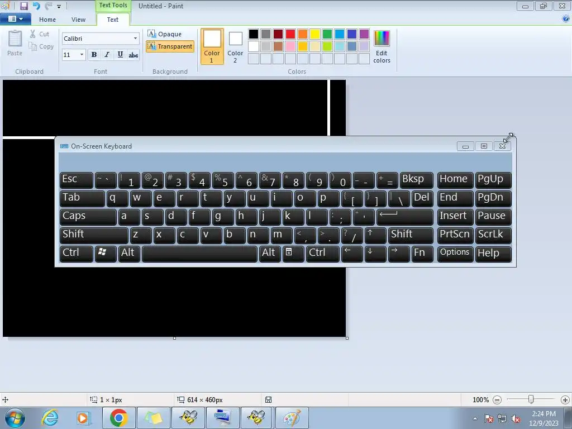572x429 pixels.
Task: Click the PrtScn key on keyboard
Action: [x=455, y=235]
